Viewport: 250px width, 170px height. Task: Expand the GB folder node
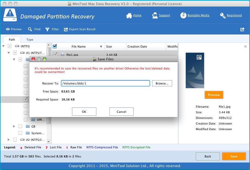pyautogui.click(x=14, y=126)
